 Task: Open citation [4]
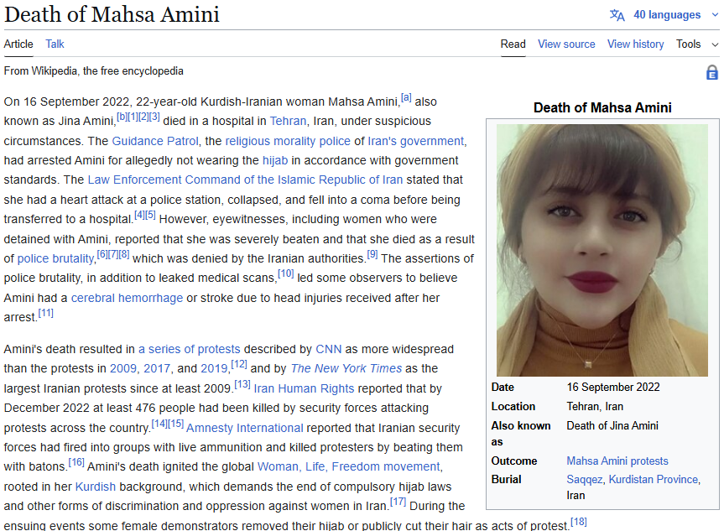click(x=139, y=215)
